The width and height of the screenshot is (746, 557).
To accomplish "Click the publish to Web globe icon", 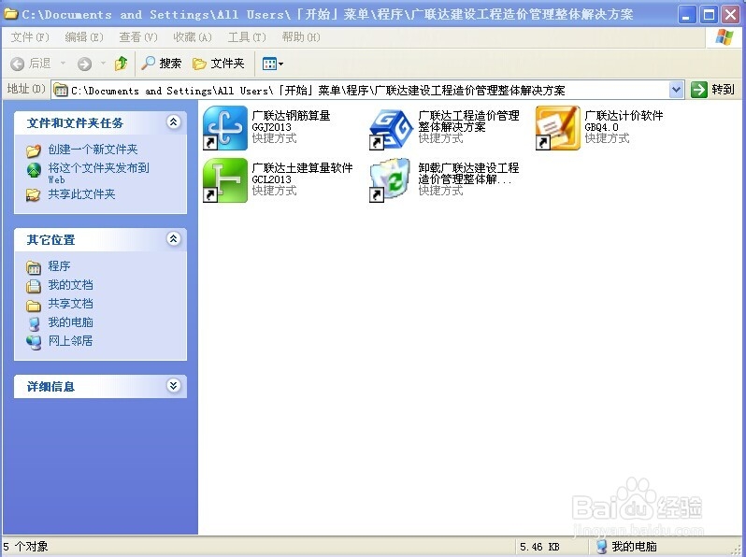I will tap(34, 170).
